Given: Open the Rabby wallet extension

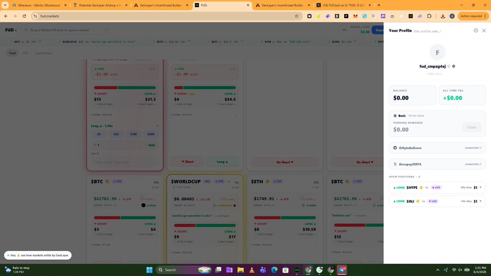Looking at the screenshot, I should click(328, 16).
